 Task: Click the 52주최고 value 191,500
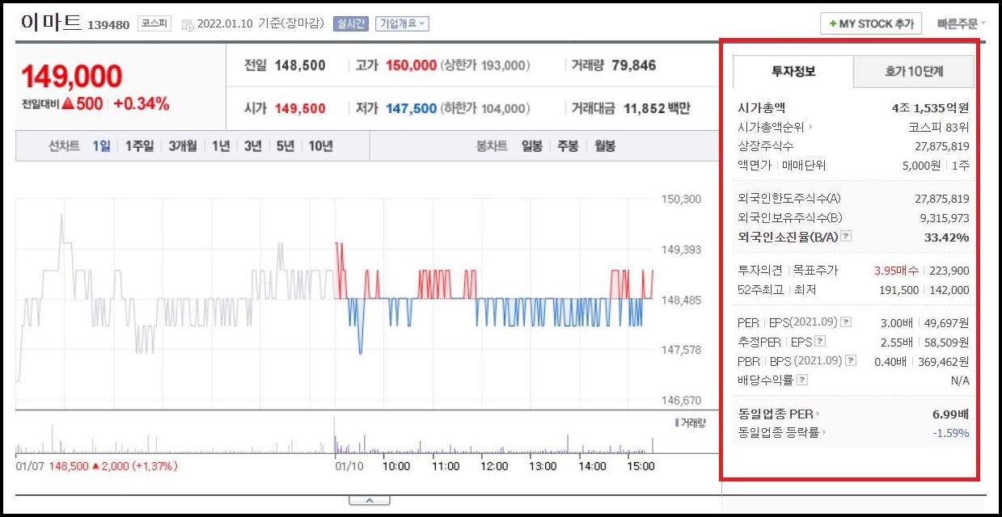point(899,290)
